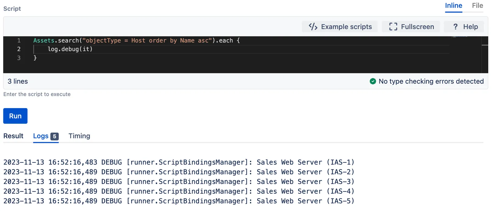Click the question mark Help icon
Viewport: 492px width, 213px height.
[455, 27]
